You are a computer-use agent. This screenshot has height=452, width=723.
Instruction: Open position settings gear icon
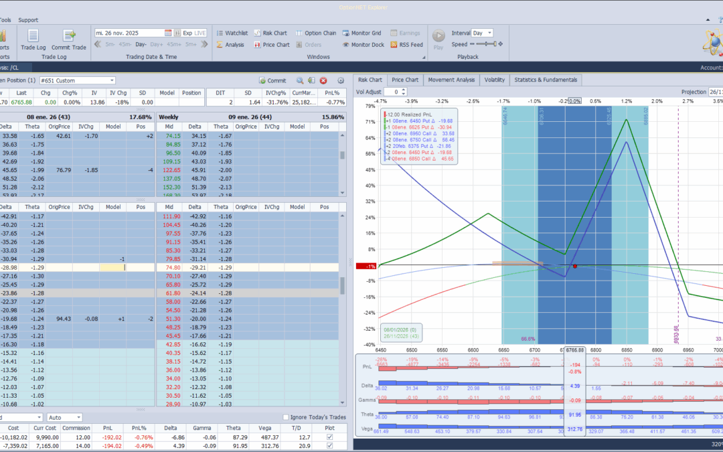(x=341, y=80)
